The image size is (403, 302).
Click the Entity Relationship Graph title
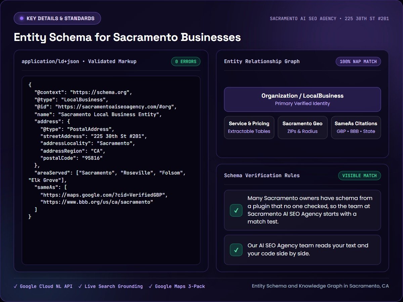(262, 61)
